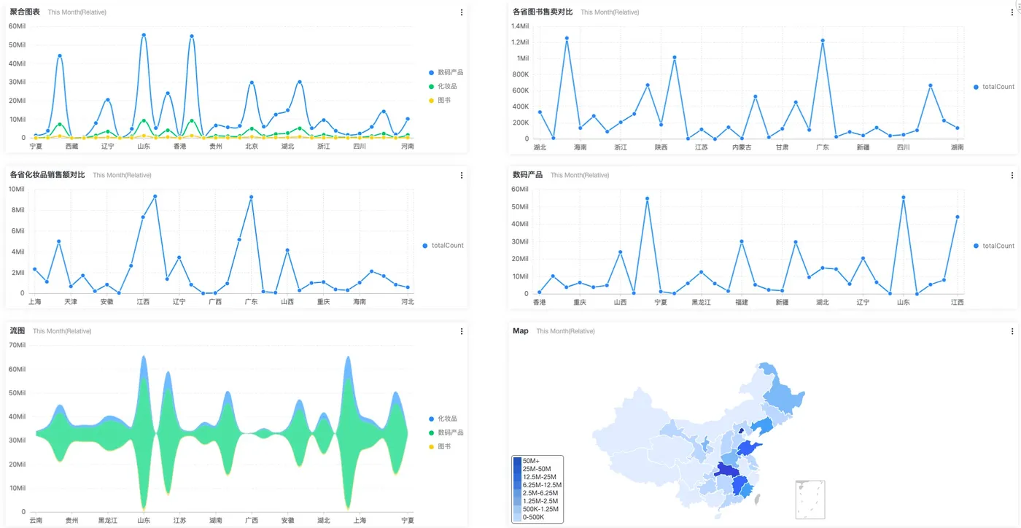Image resolution: width=1021 pixels, height=528 pixels.
Task: Toggle 图书 series in 聚合图表 legend
Action: [x=439, y=100]
